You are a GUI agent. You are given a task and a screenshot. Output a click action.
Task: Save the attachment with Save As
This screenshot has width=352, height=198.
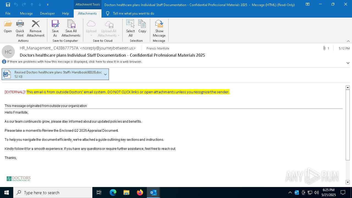tap(55, 29)
